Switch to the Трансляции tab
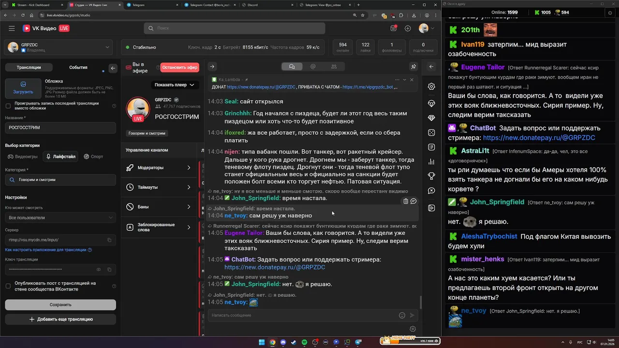 pyautogui.click(x=29, y=68)
